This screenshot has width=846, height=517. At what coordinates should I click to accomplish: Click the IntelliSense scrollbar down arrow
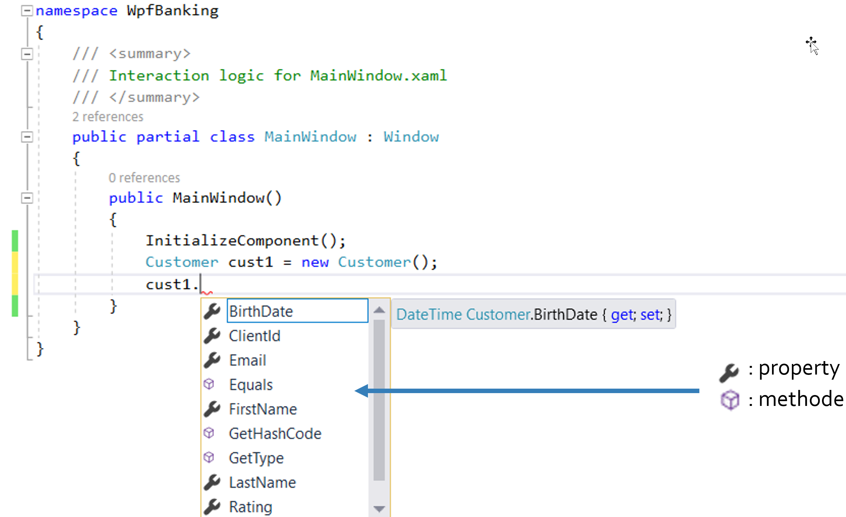coord(379,508)
